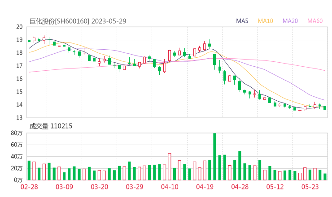Click the 04-10 date label

click(x=170, y=187)
